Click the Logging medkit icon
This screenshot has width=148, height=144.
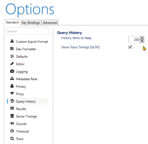click(12, 71)
